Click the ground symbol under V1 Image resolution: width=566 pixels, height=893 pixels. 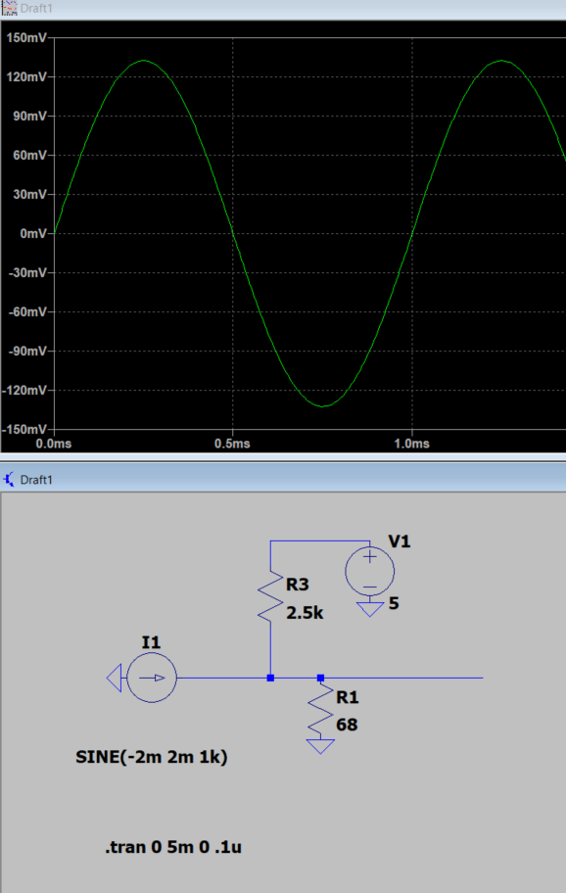pos(370,609)
